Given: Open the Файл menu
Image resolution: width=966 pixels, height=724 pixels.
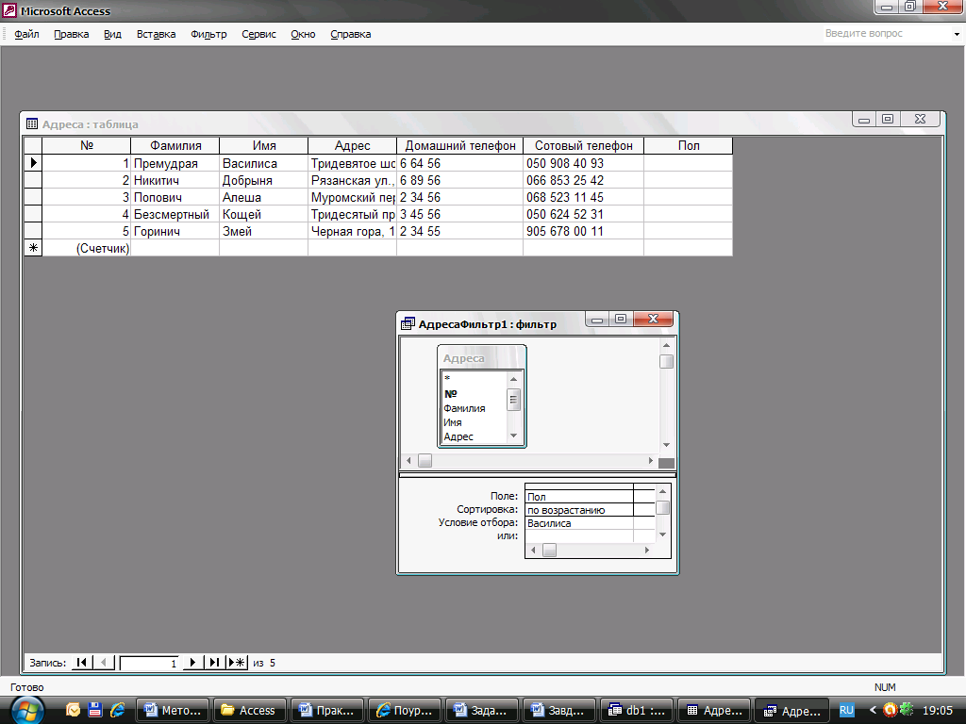Looking at the screenshot, I should point(26,35).
